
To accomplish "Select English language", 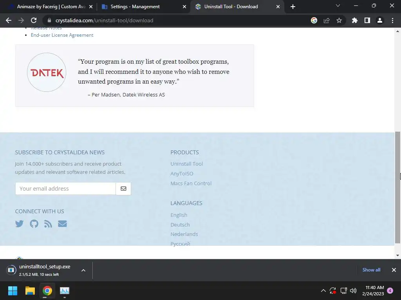I will (x=179, y=215).
